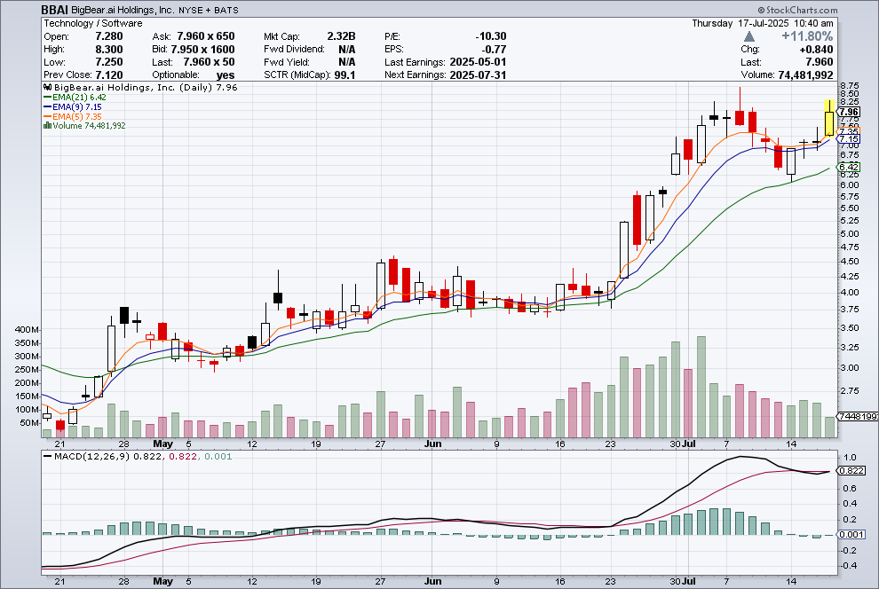Click the MACD(12,26,9) indicator label
879x589 pixels.
pos(92,456)
